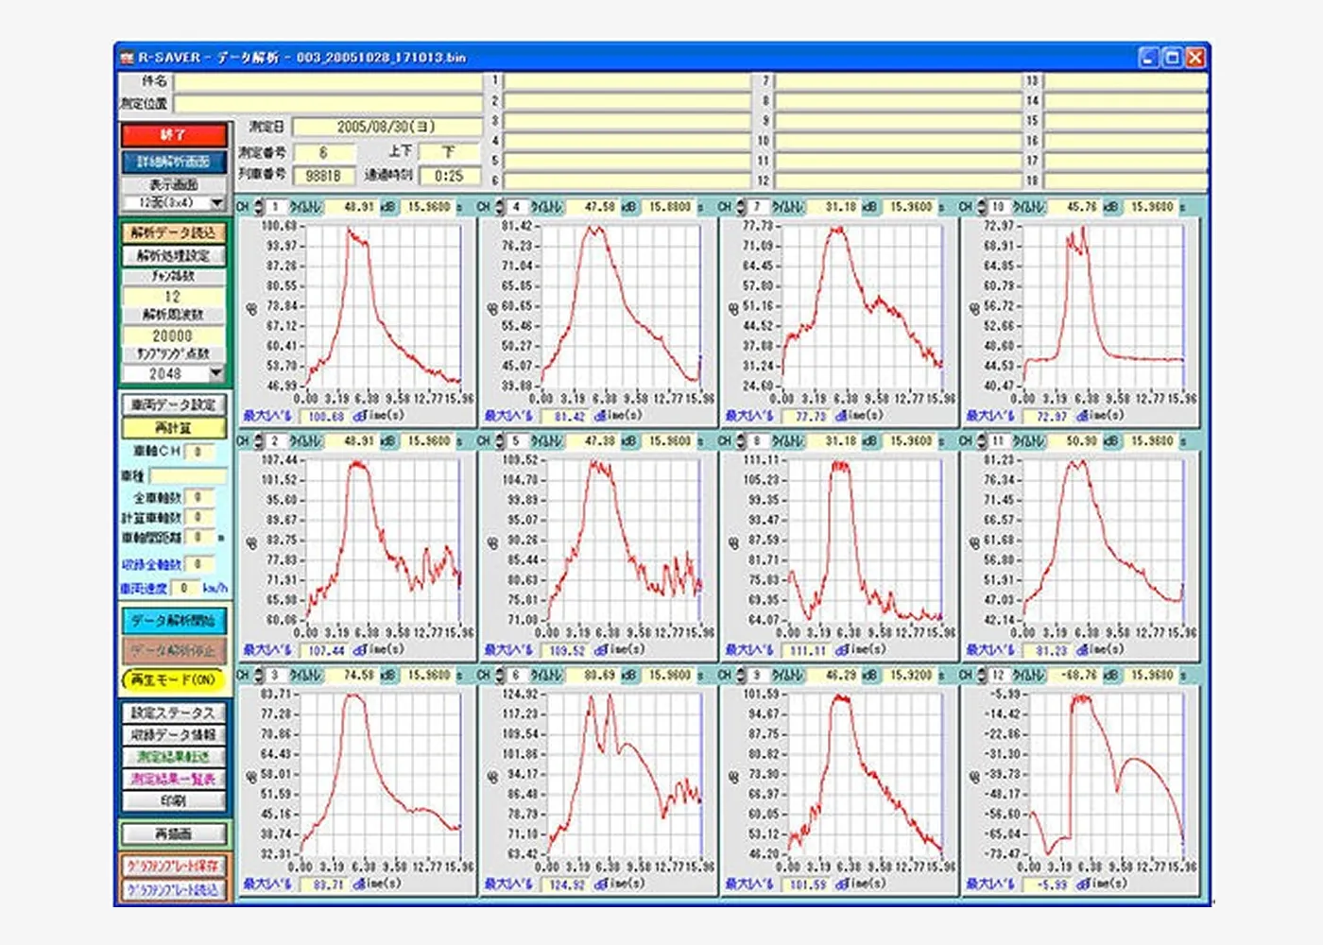The image size is (1323, 945).
Task: Open the blue 詳細解析画面 detailed analysis screen
Action: point(173,162)
